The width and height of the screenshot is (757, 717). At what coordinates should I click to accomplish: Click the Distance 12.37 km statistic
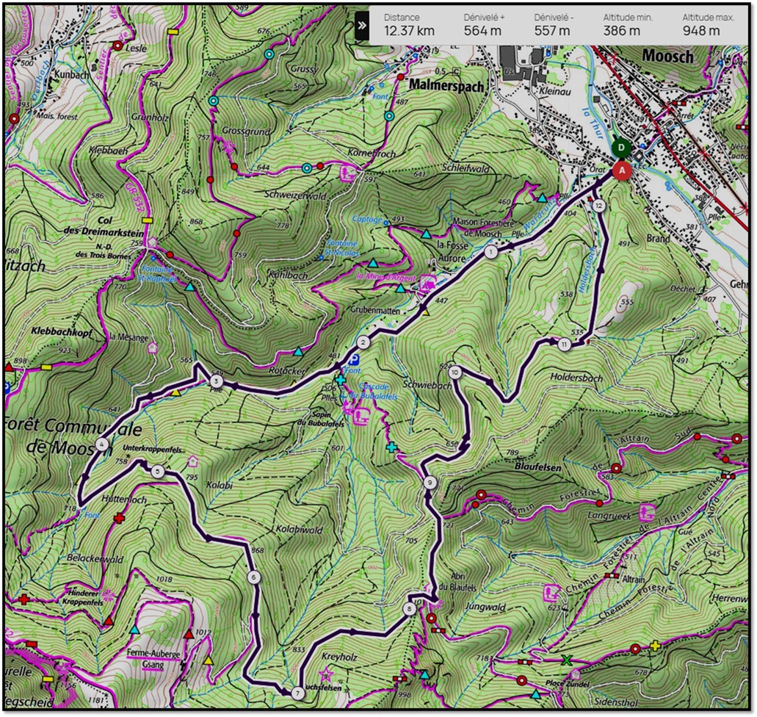410,24
